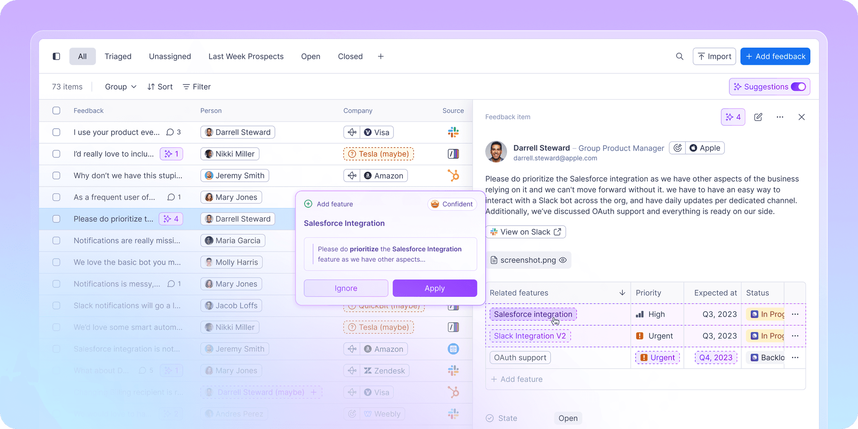Image resolution: width=858 pixels, height=429 pixels.
Task: Open row menu for Salesforce integration feature
Action: [795, 314]
